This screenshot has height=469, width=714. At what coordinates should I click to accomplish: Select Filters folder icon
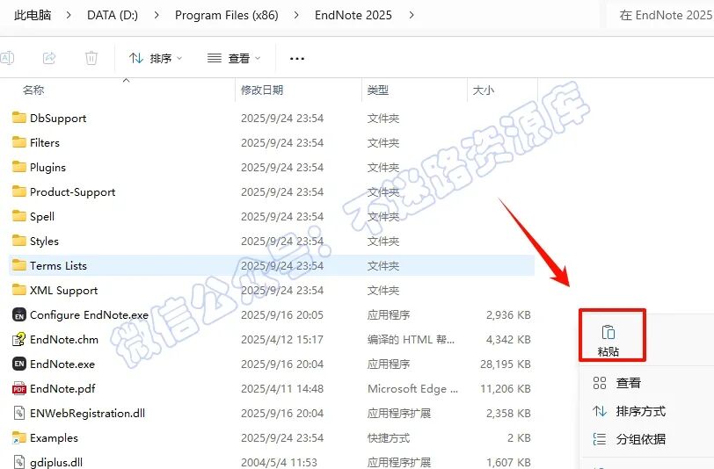click(19, 142)
